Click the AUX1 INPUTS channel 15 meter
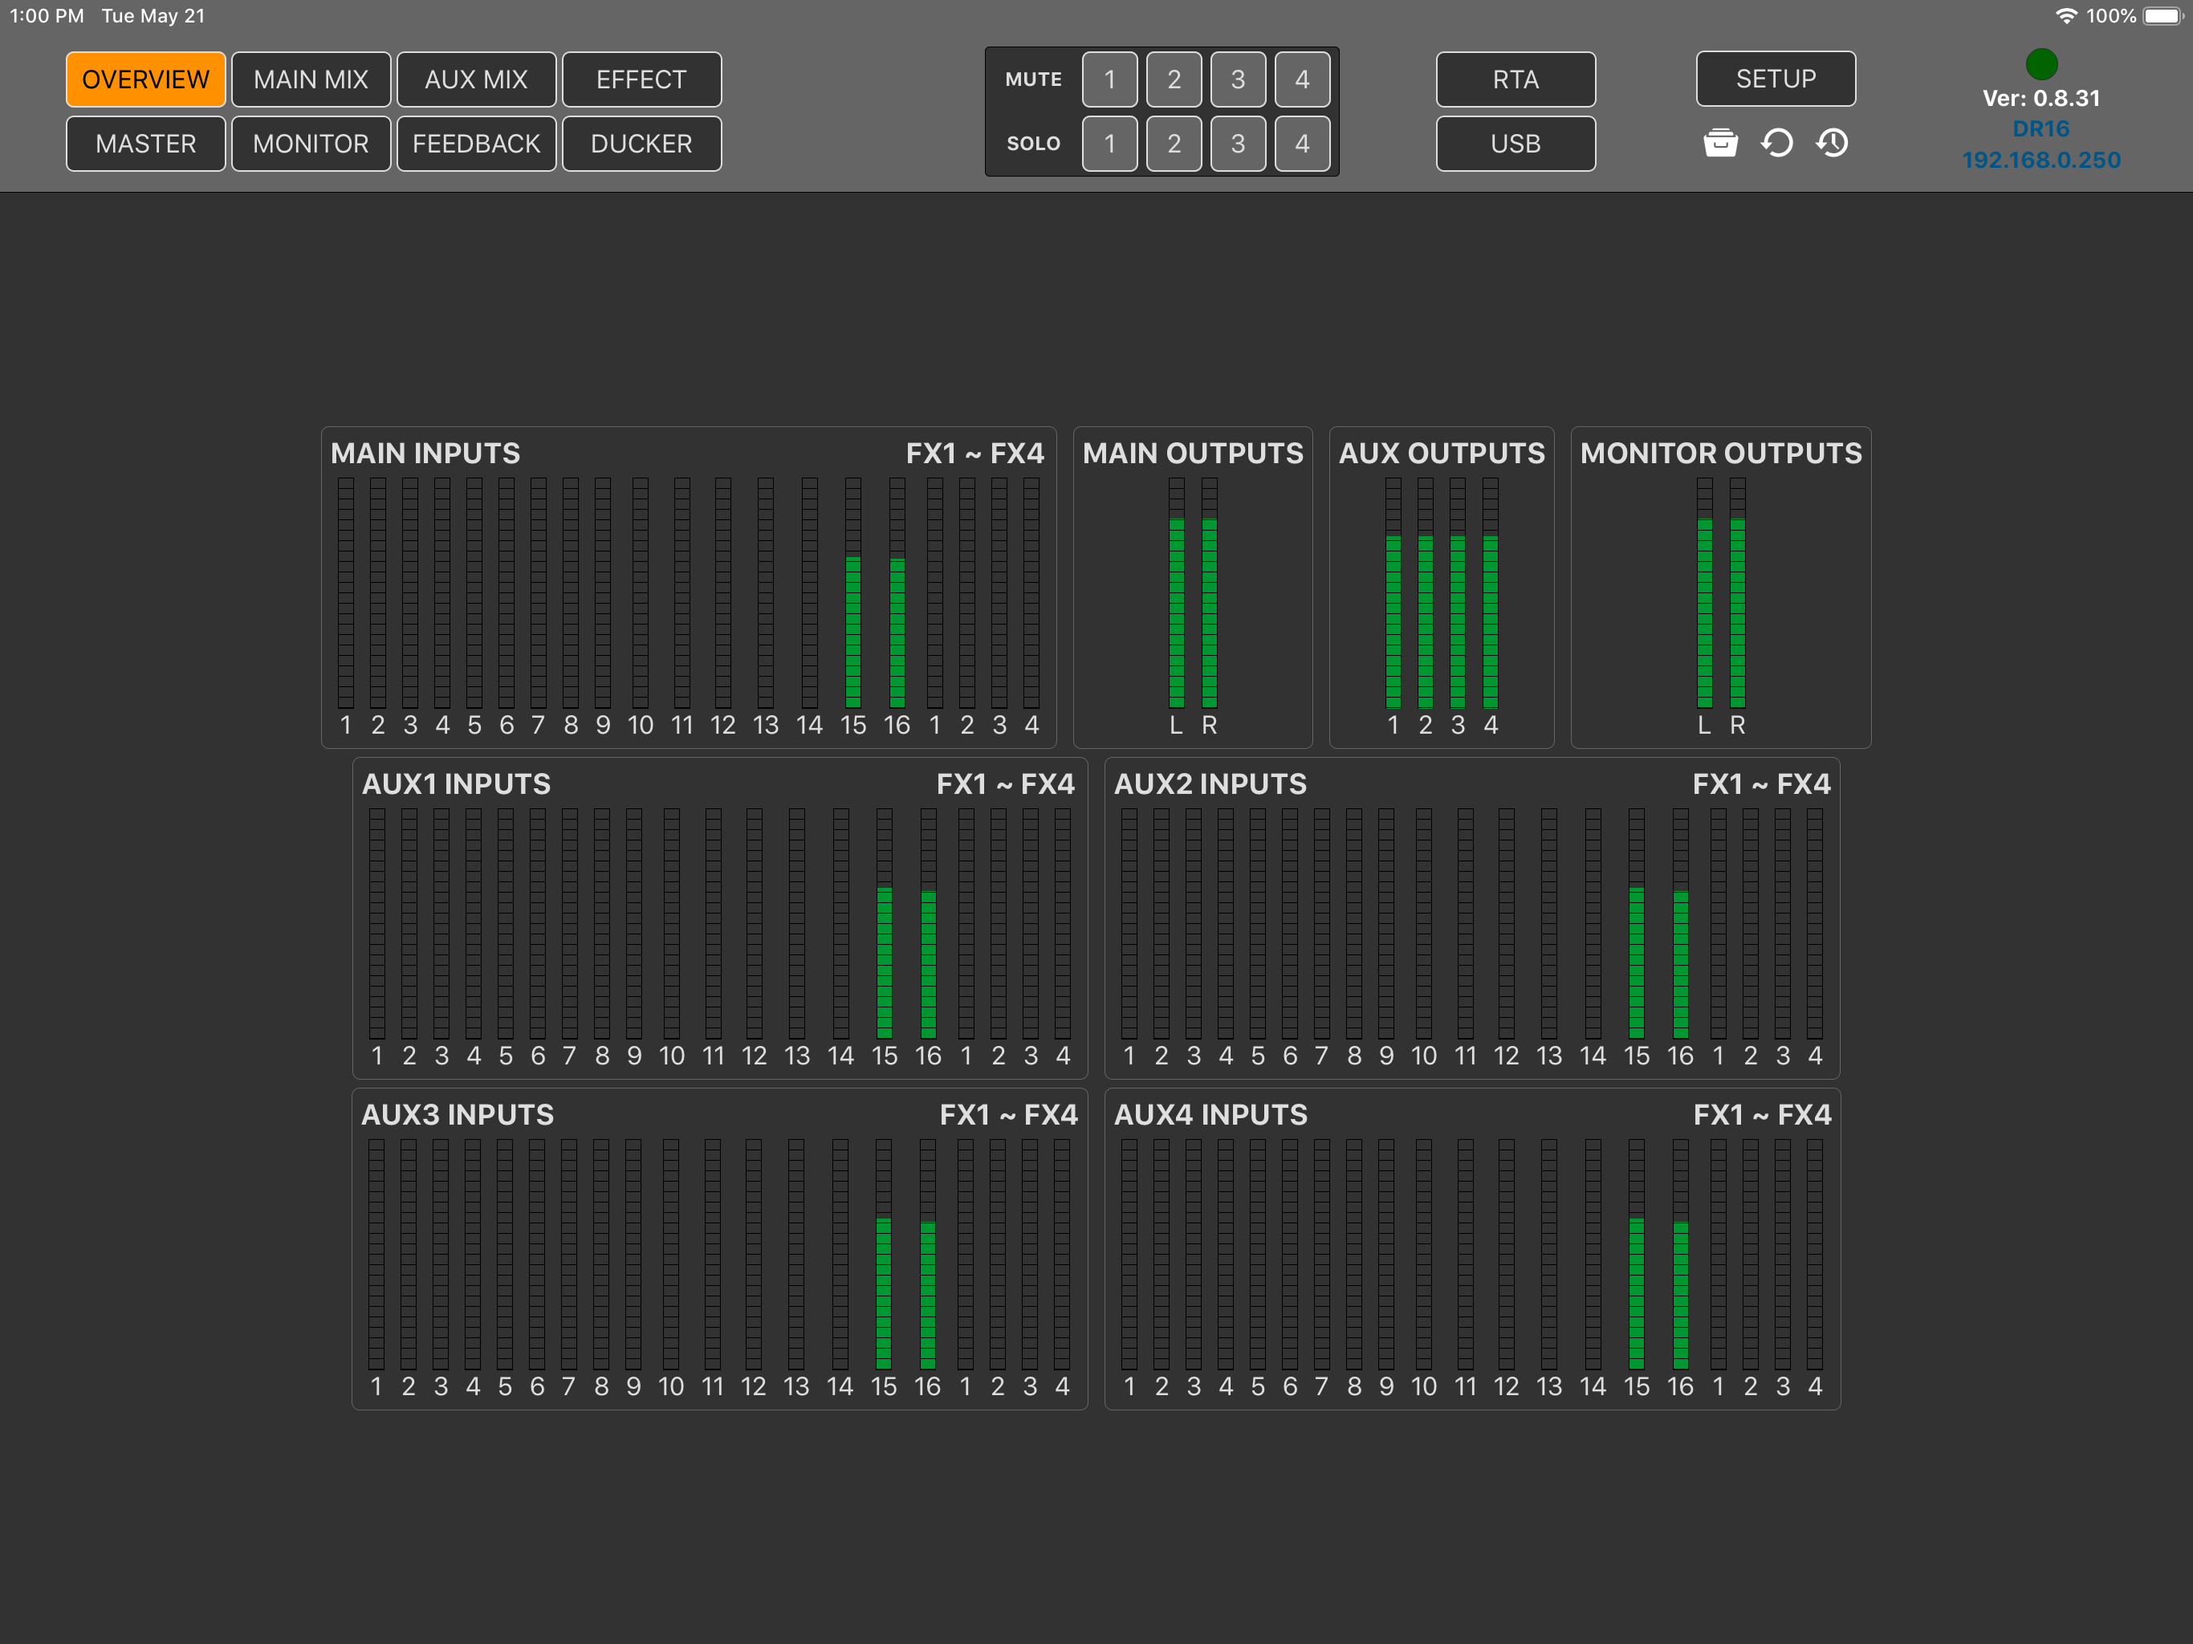 point(885,924)
